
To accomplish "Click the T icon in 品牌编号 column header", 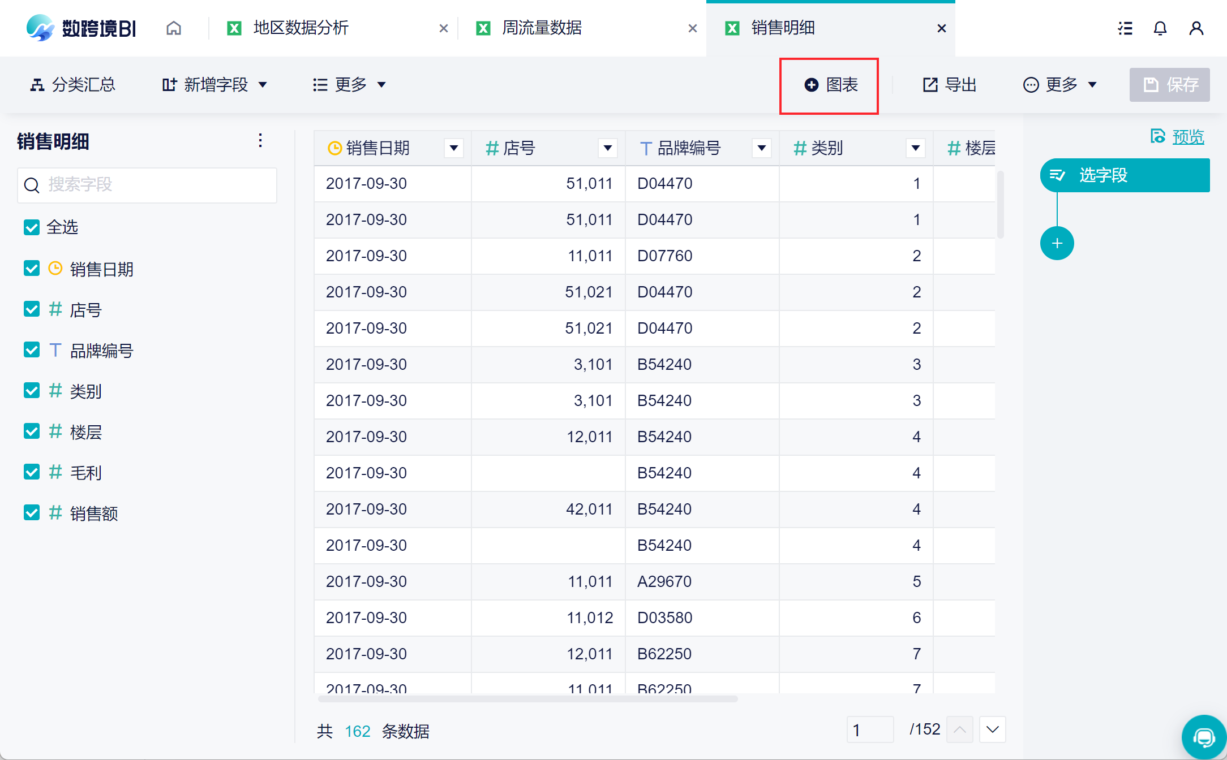I will [646, 148].
